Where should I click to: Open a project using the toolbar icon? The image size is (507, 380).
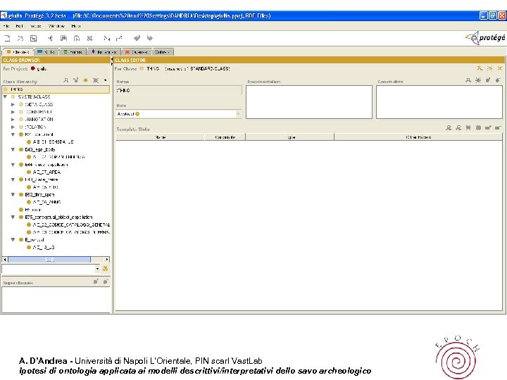[20, 38]
